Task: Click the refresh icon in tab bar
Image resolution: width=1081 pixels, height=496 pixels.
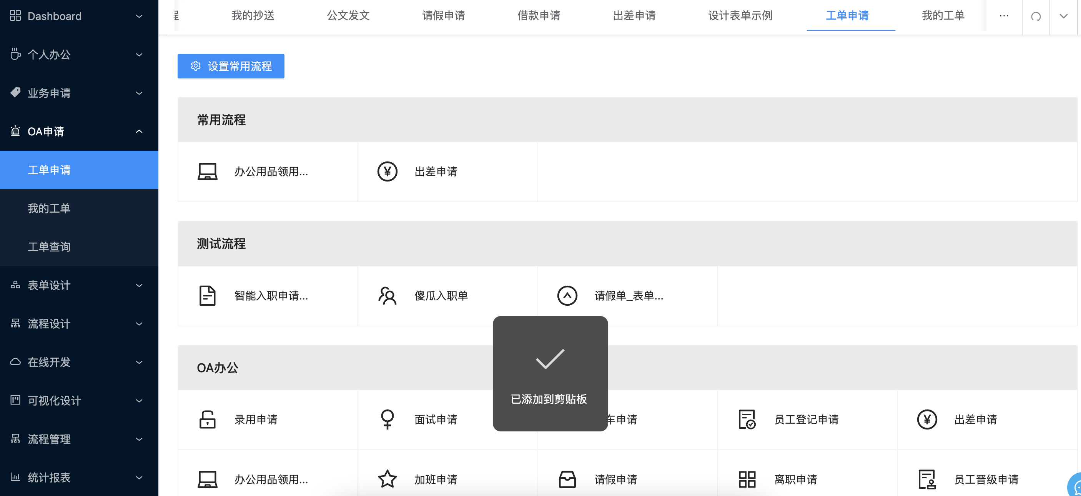Action: (1036, 17)
